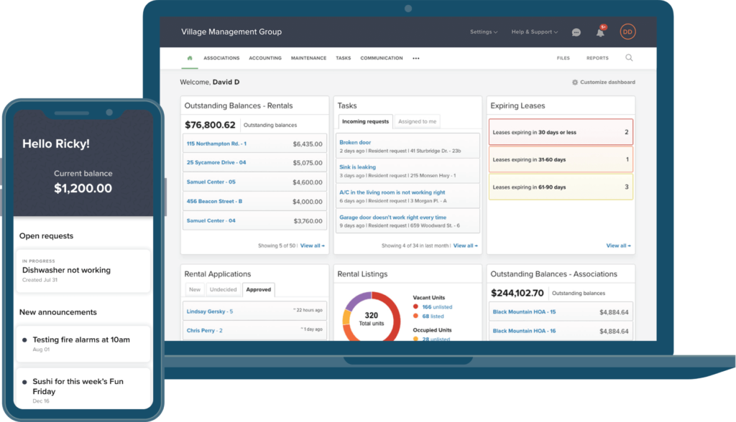Screen dimensions: 736x422
Task: Click the orange vacant listed legend dot
Action: (415, 316)
